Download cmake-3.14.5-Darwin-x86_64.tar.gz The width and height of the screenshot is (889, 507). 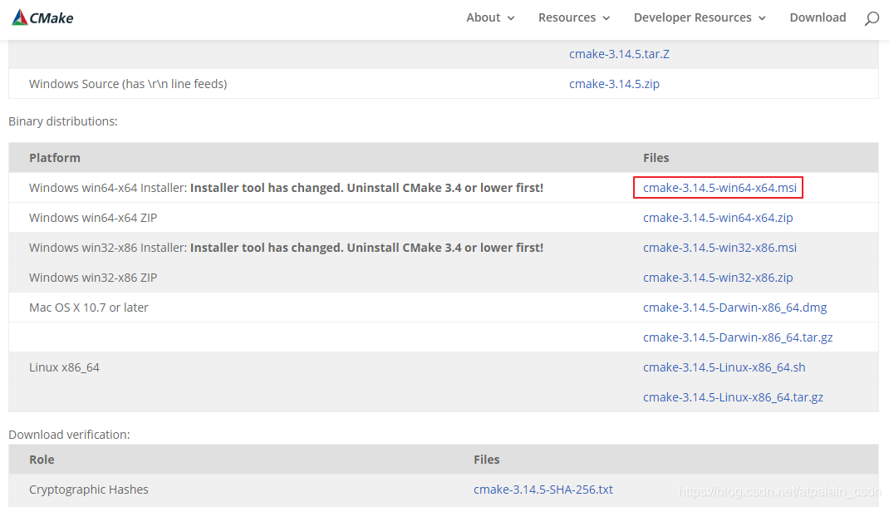[x=738, y=337]
